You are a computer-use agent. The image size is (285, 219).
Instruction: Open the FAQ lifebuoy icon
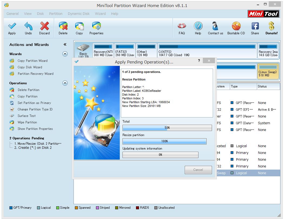coord(182,26)
